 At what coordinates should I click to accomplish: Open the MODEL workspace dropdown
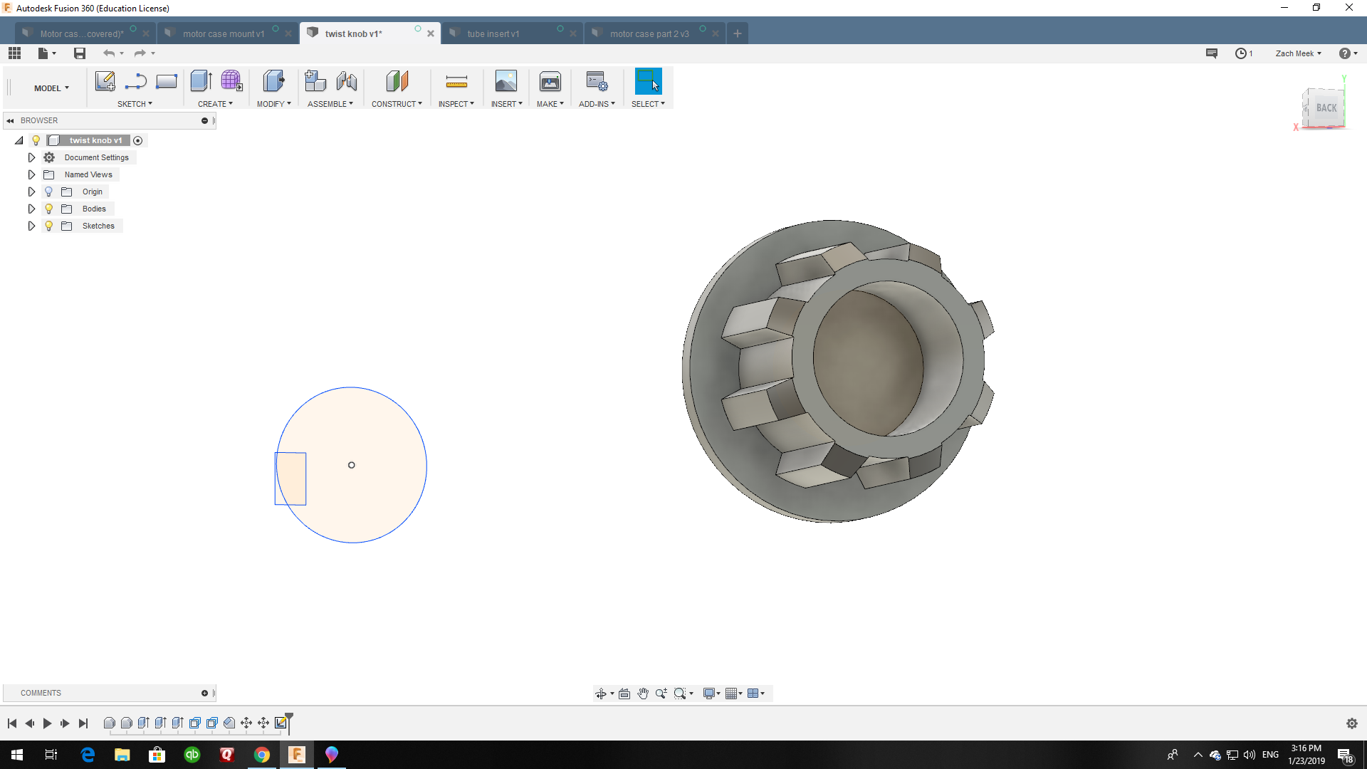[x=51, y=88]
